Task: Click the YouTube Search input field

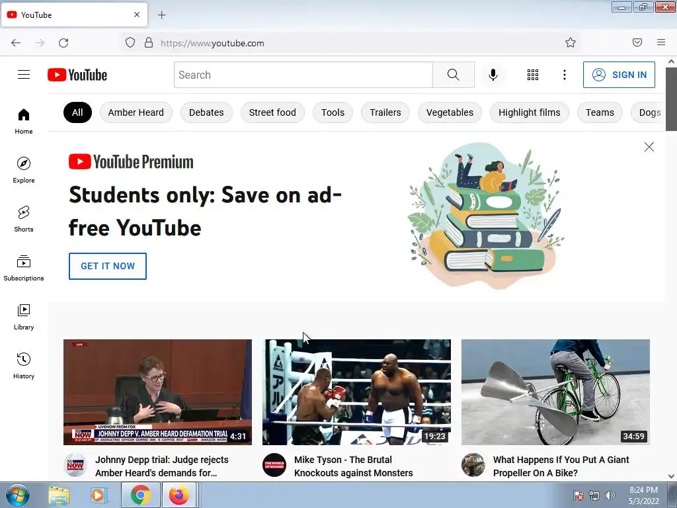Action: coord(303,75)
